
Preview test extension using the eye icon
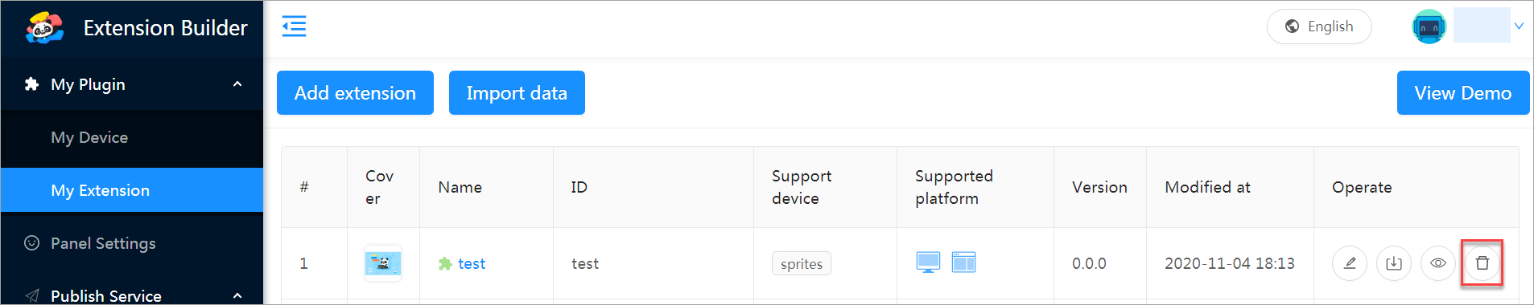tap(1438, 263)
